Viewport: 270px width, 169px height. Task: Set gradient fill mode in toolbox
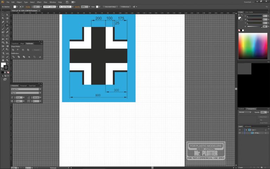(x=5, y=72)
